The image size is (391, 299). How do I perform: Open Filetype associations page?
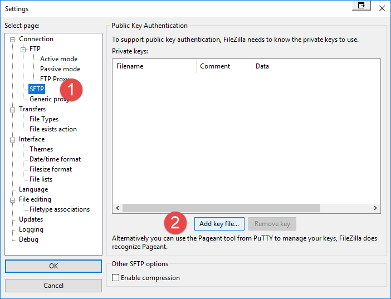59,209
